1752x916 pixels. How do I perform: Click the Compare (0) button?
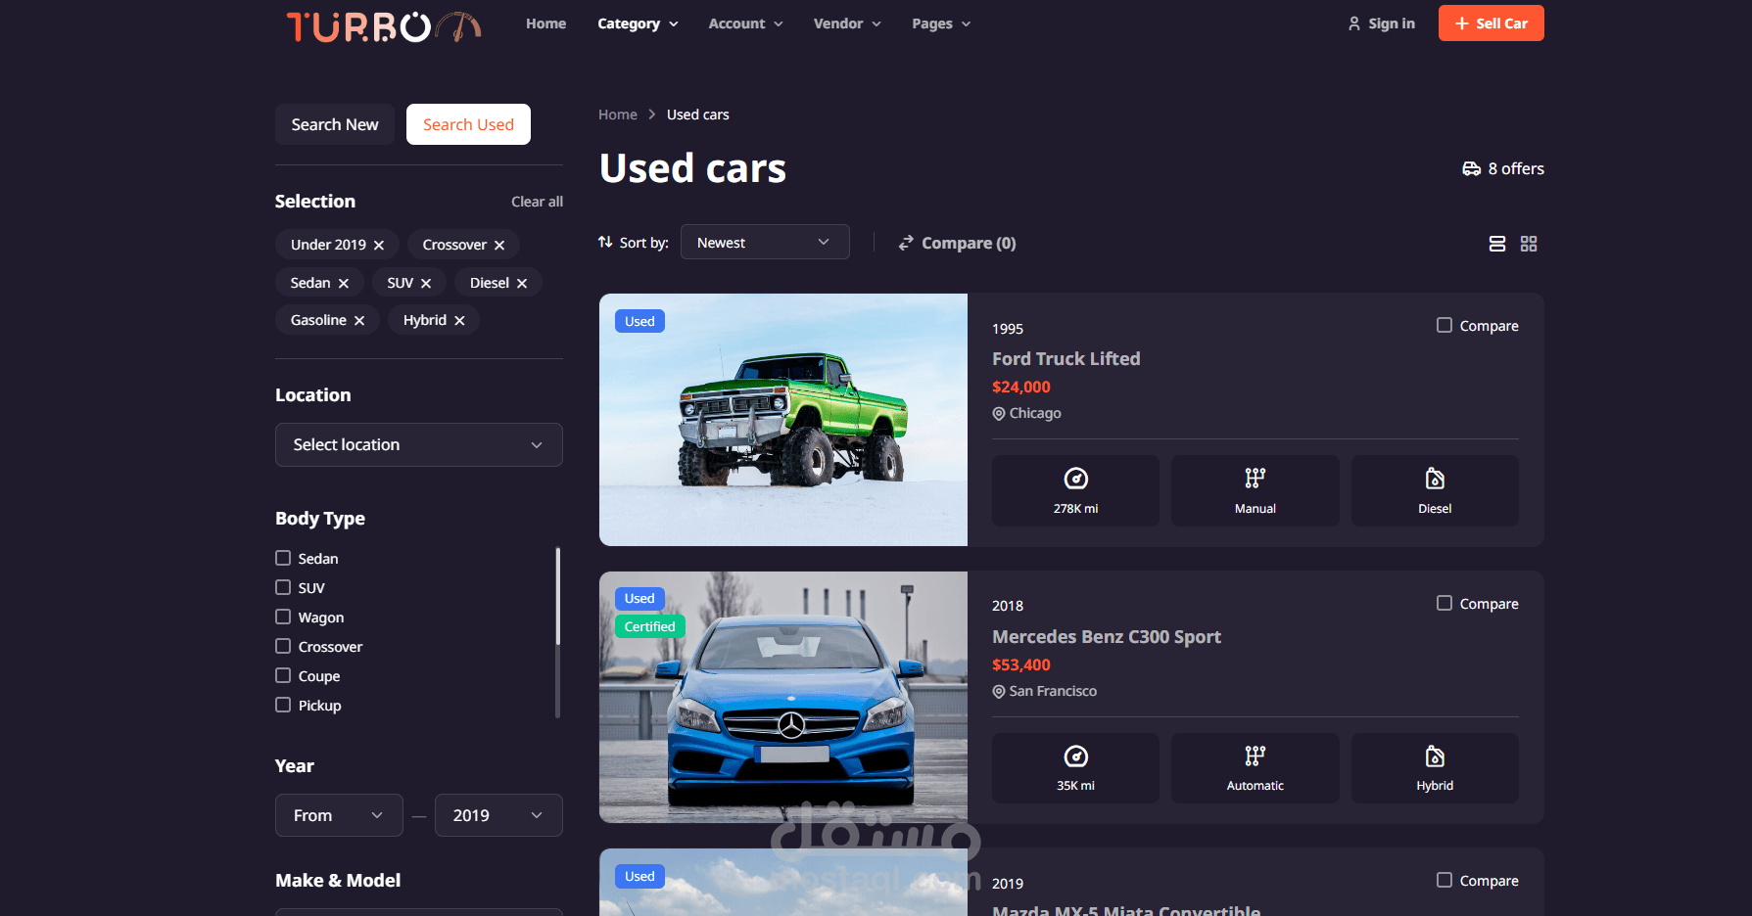958,243
